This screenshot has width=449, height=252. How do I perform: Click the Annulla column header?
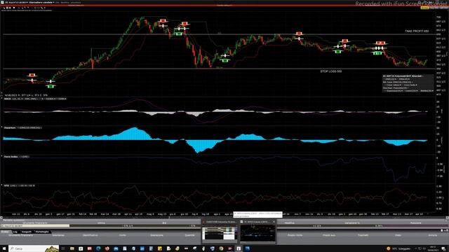432,235
